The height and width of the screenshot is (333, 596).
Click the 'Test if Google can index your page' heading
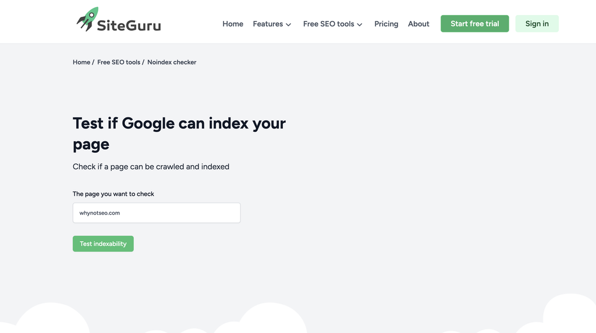point(179,134)
